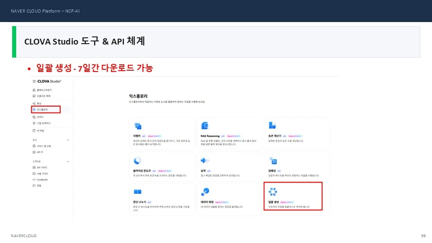Click the 슬라이딩 윈도우 card title
This screenshot has height=243, width=432.
click(x=142, y=171)
